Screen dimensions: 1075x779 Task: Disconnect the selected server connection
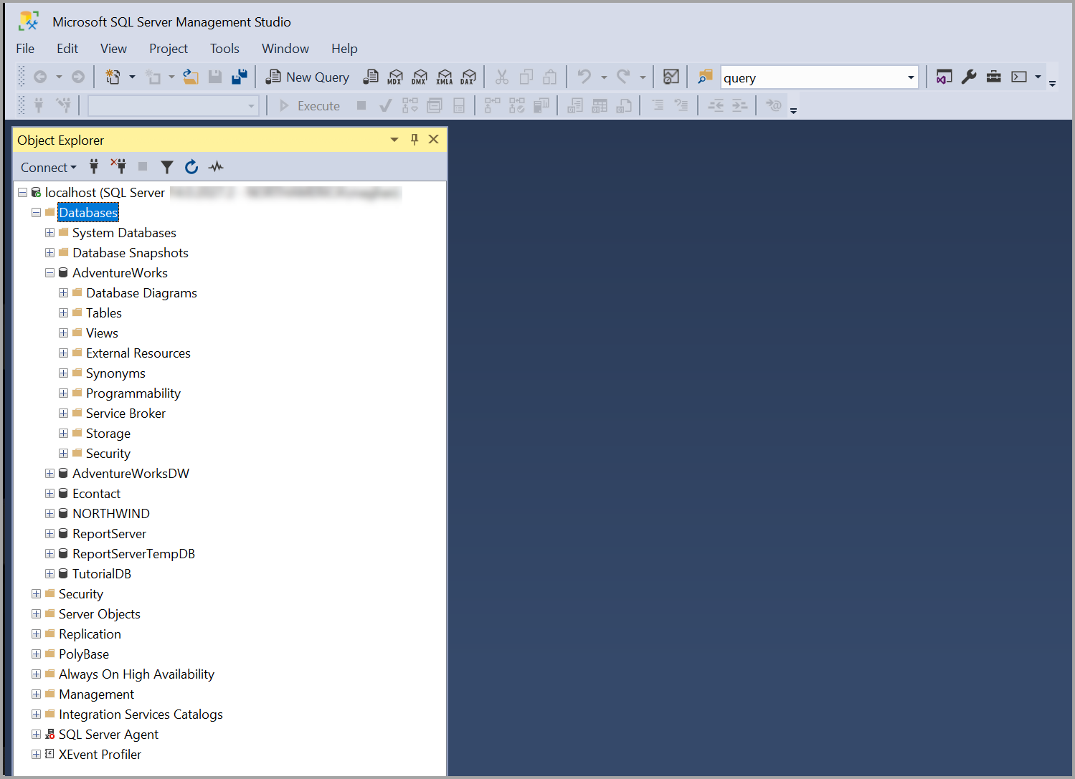[118, 166]
